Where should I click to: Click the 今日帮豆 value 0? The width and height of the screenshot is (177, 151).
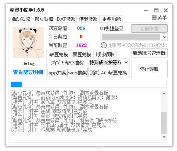click(81, 37)
